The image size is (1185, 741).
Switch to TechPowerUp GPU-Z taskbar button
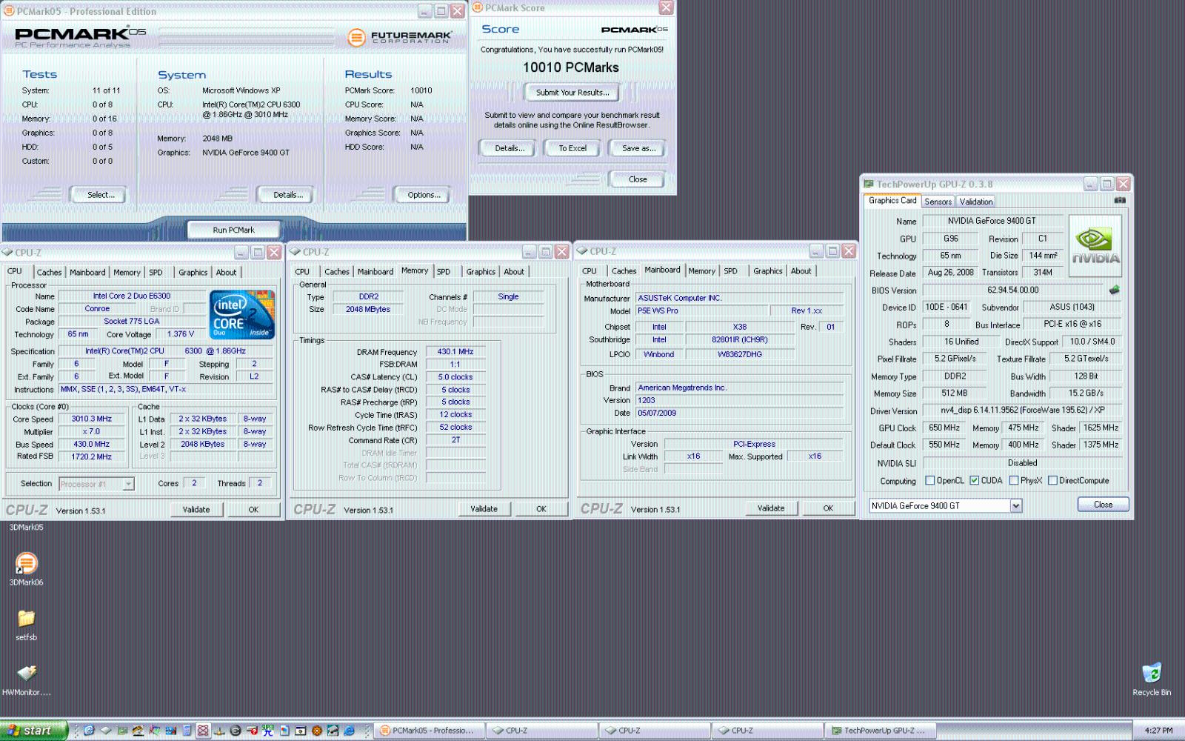pyautogui.click(x=881, y=731)
